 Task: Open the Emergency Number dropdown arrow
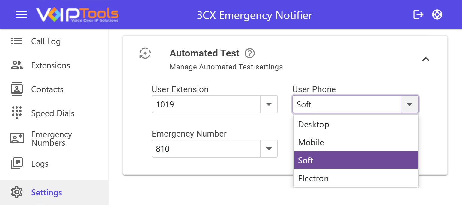coord(269,149)
